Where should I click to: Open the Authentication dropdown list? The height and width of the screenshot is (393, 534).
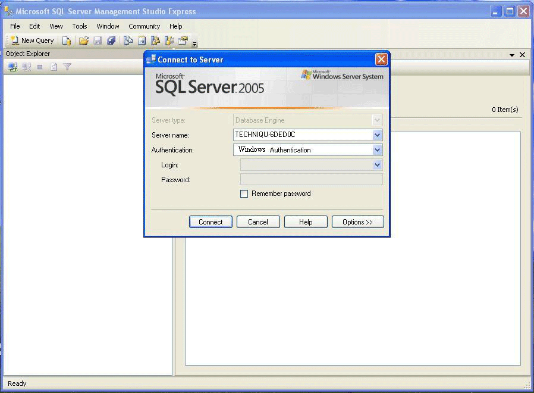(377, 150)
